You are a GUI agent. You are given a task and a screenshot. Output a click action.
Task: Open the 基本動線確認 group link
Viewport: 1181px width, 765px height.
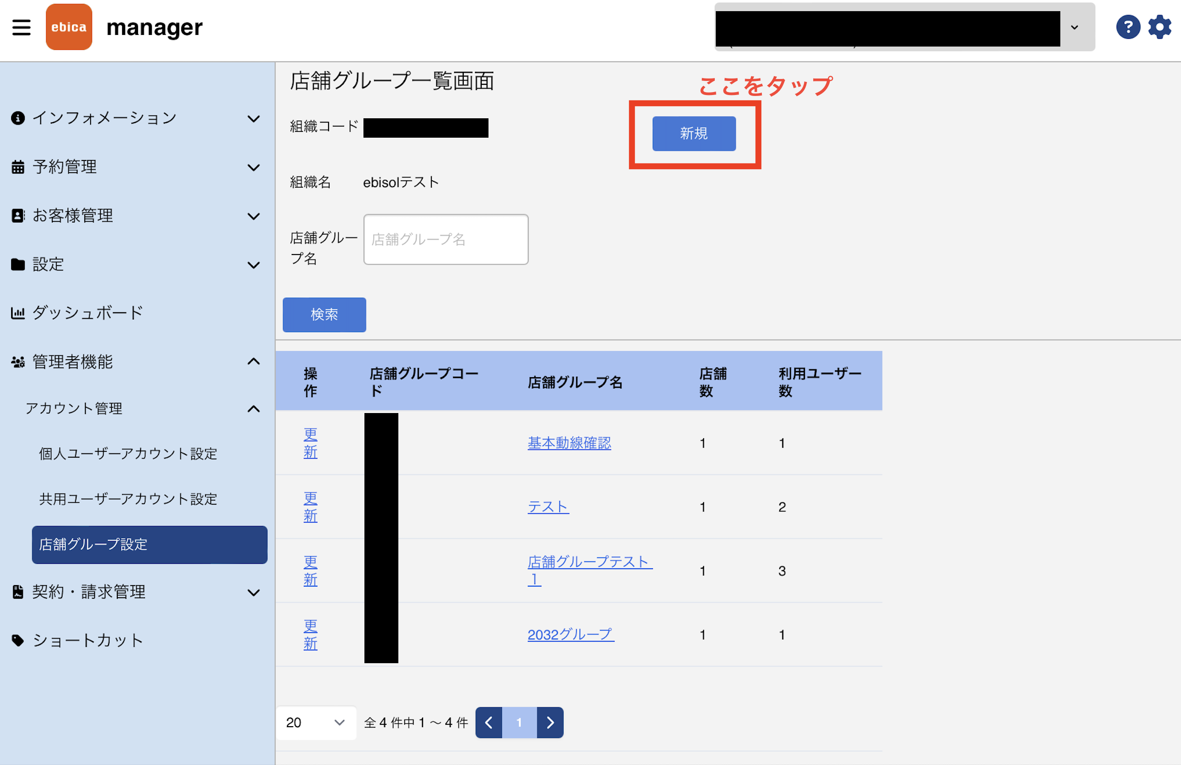(569, 443)
